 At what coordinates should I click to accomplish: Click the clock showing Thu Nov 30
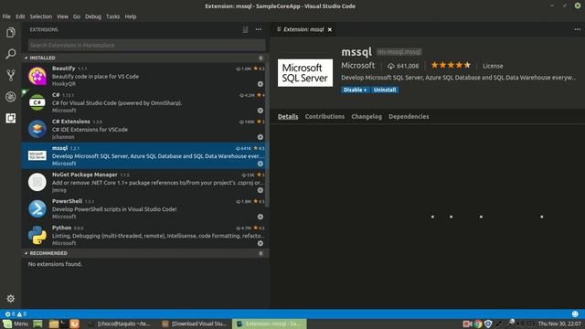coord(559,324)
